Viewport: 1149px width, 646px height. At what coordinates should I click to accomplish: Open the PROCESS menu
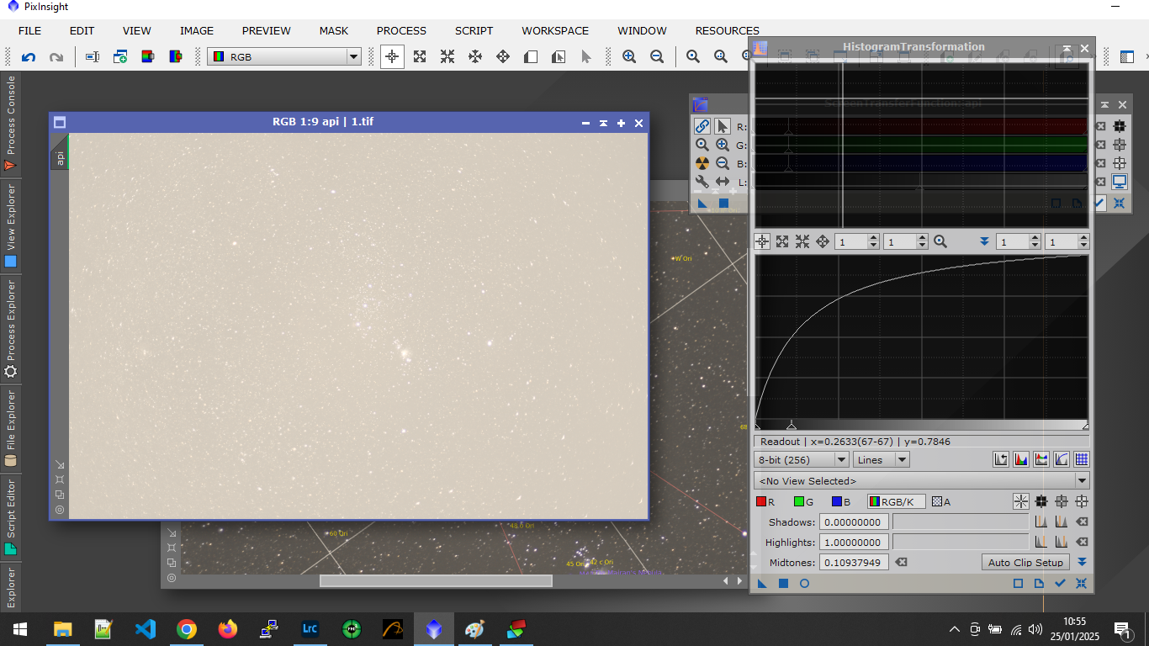point(401,30)
